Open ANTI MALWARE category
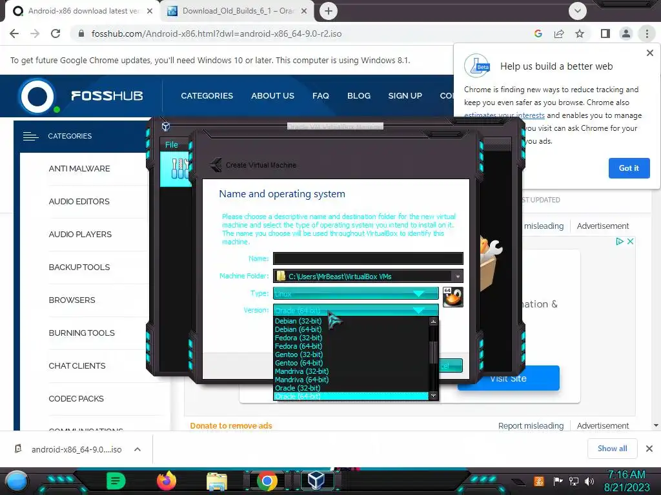 tap(79, 169)
